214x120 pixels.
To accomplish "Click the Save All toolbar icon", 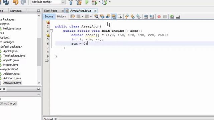I will pos(6,2).
